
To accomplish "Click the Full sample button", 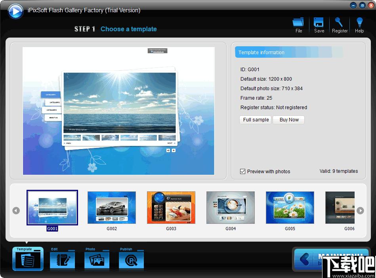I will [x=256, y=119].
